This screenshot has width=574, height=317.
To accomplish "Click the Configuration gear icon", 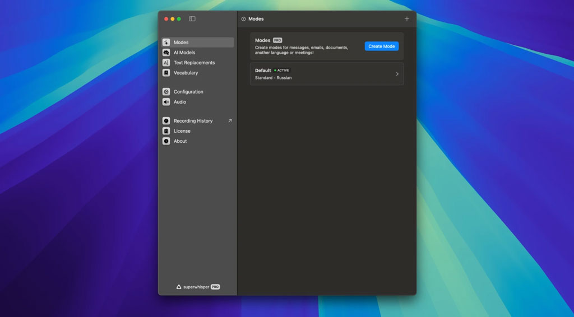I will [166, 92].
